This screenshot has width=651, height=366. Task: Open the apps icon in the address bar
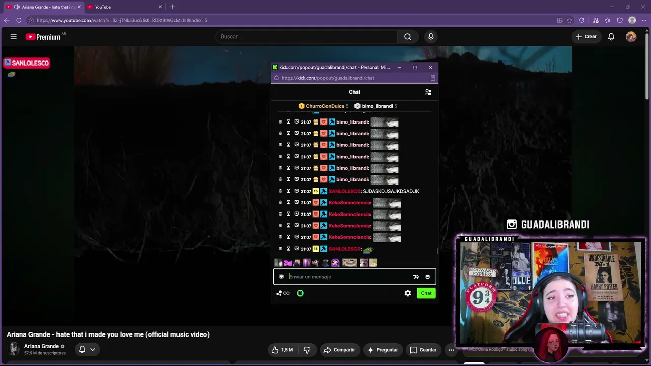point(559,20)
